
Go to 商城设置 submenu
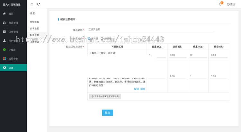pyautogui.click(x=34, y=22)
